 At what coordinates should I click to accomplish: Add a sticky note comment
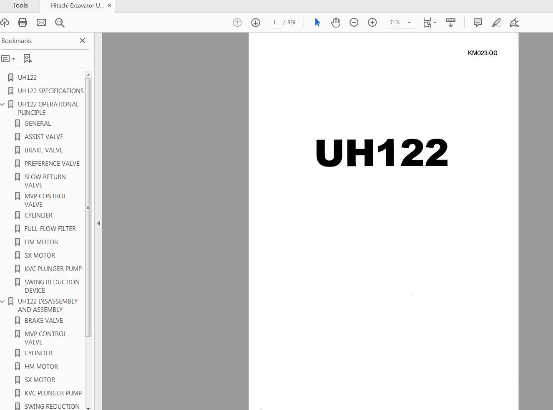point(478,23)
